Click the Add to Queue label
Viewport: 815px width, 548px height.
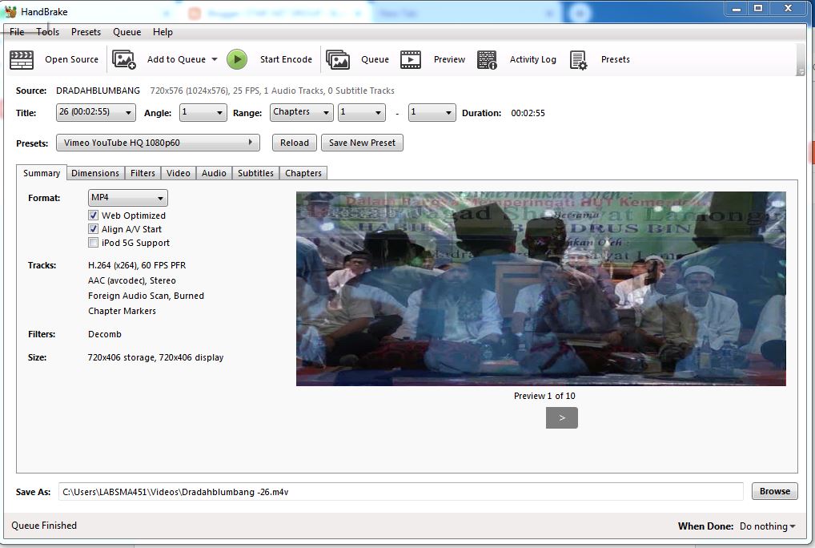[x=176, y=59]
